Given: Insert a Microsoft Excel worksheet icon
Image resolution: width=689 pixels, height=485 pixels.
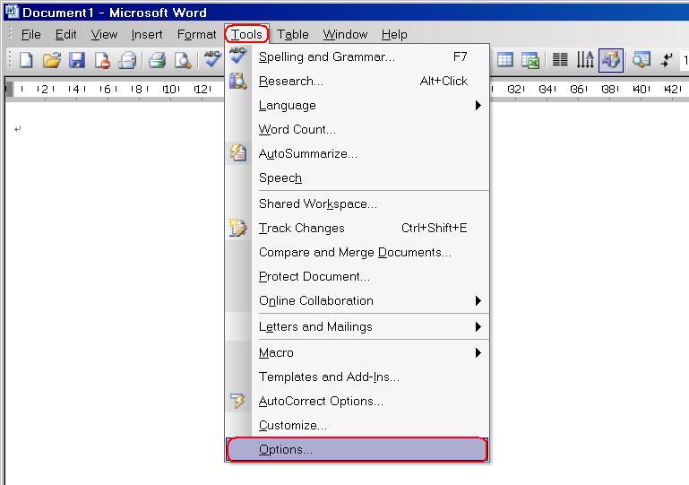Looking at the screenshot, I should click(x=530, y=60).
